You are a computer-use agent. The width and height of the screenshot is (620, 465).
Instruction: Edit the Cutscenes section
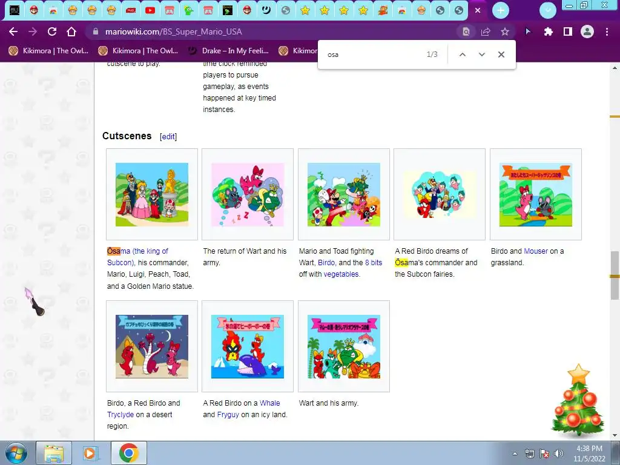coord(168,136)
